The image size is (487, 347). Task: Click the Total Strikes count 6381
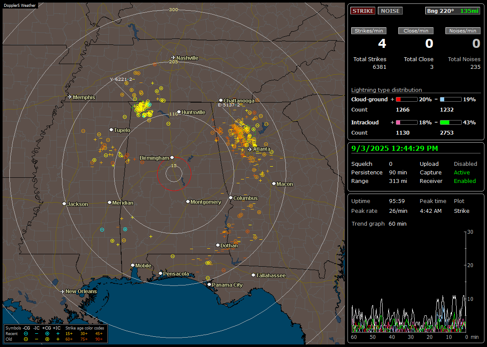coord(379,67)
